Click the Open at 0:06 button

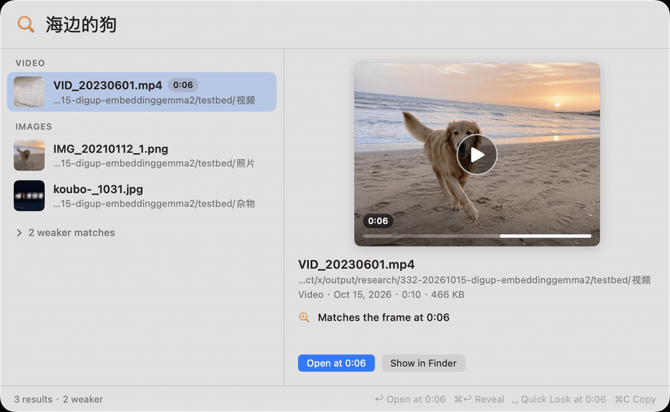click(336, 363)
